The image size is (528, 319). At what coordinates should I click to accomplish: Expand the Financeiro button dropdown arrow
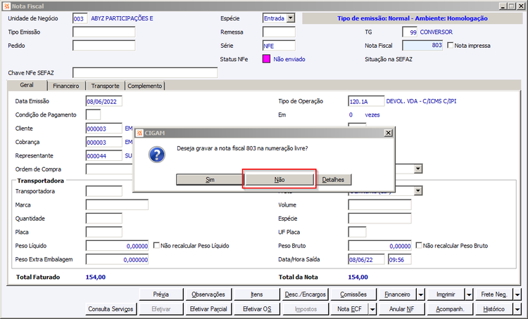tap(421, 294)
